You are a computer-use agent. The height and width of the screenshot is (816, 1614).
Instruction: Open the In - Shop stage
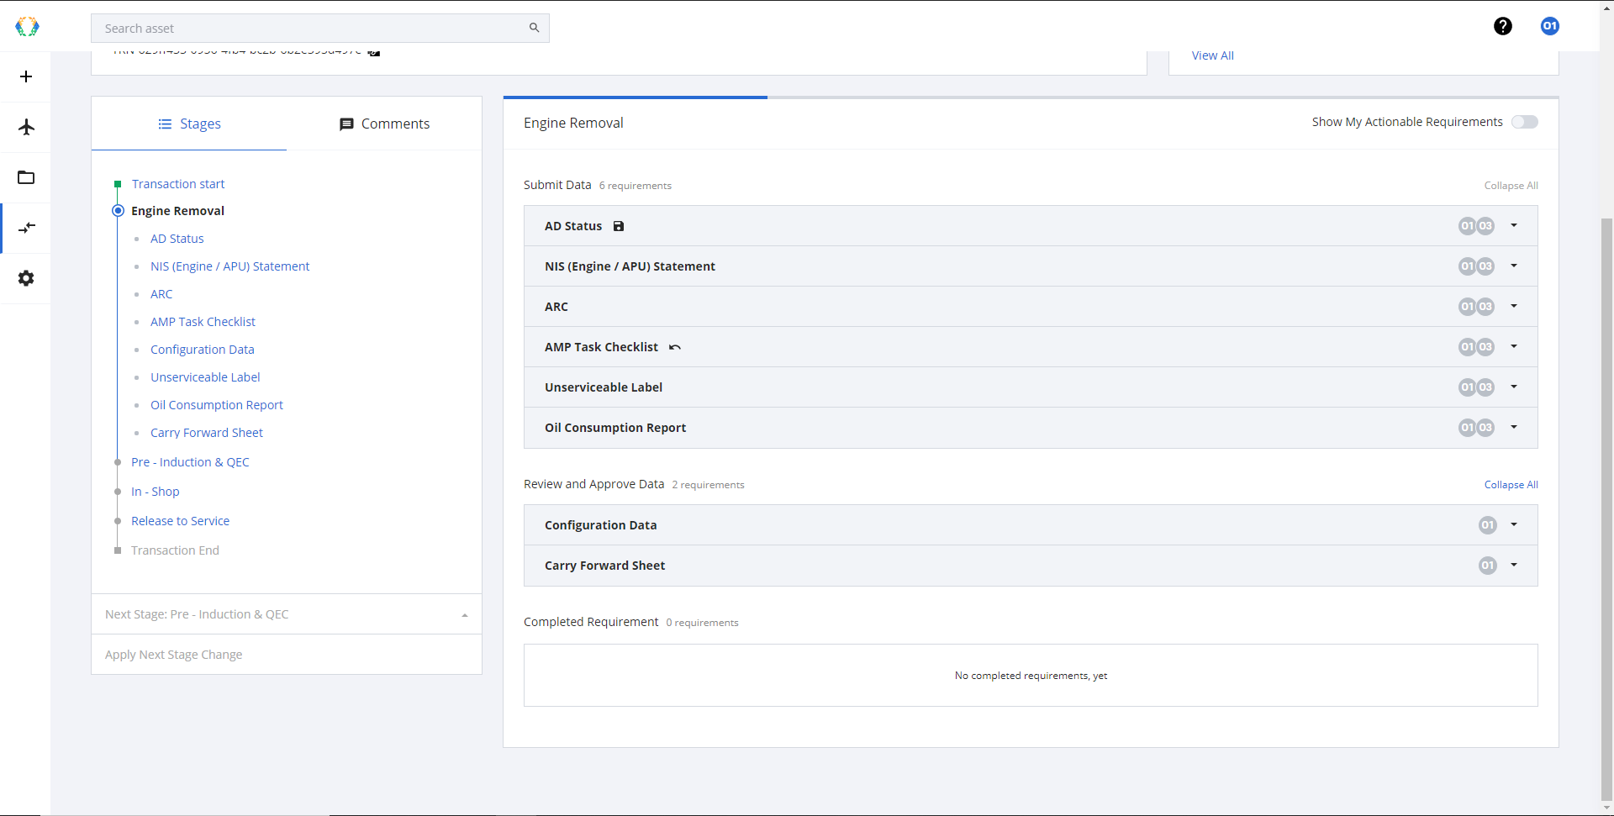click(x=156, y=492)
